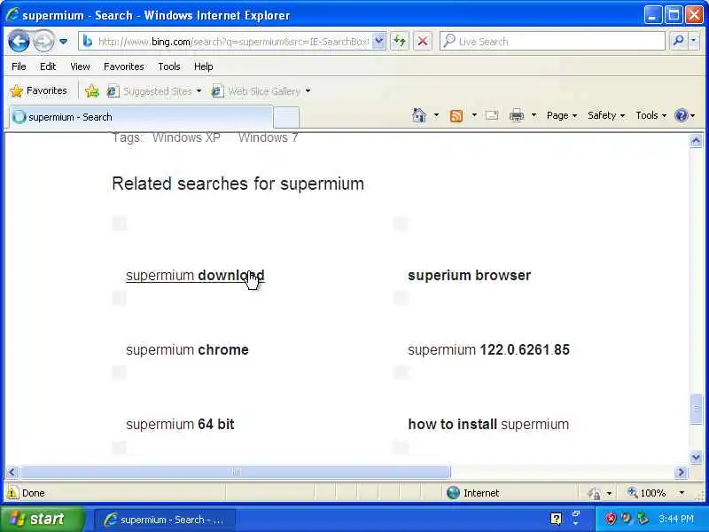This screenshot has width=709, height=532.
Task: Open the View menu
Action: (x=80, y=66)
